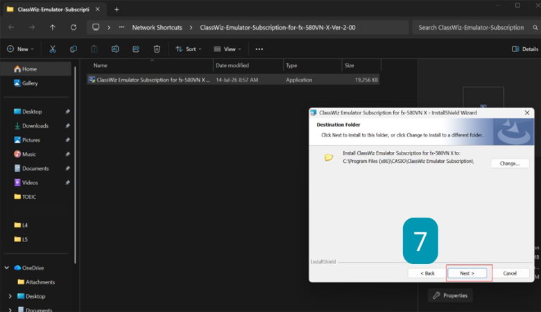Image resolution: width=541 pixels, height=312 pixels.
Task: Unpin Downloads using its pin icon
Action: tap(67, 125)
